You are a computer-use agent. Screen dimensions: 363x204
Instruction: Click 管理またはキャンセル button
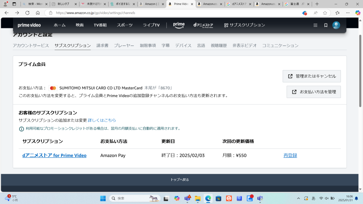[312, 76]
